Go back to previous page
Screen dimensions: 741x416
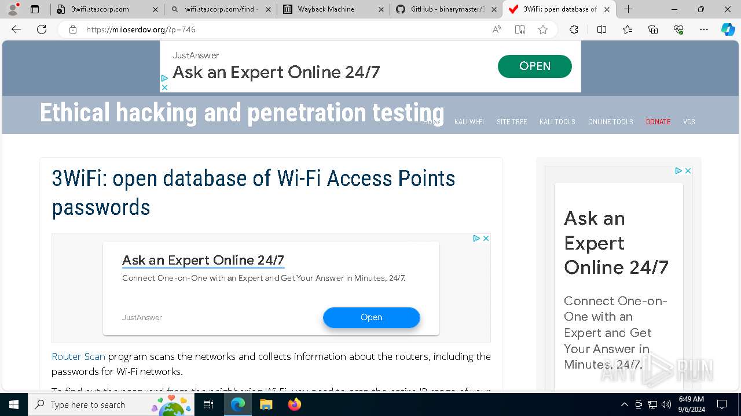16,29
